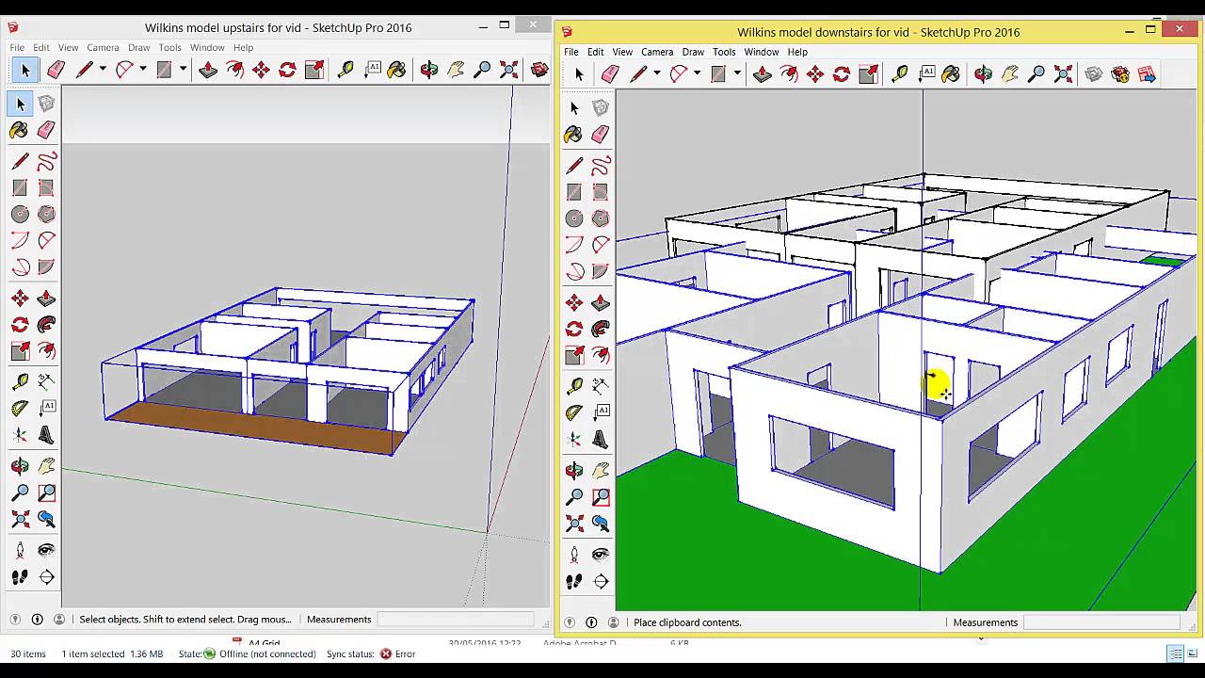Screen dimensions: 1205x678
Task: Select Pan hand tool in downstairs top toolbar
Action: (x=1010, y=73)
